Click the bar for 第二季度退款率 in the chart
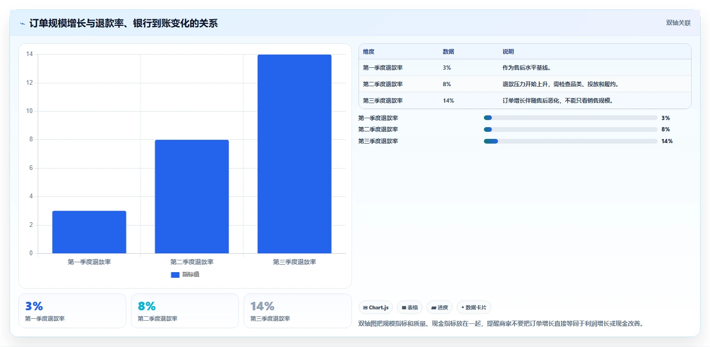 pos(192,196)
